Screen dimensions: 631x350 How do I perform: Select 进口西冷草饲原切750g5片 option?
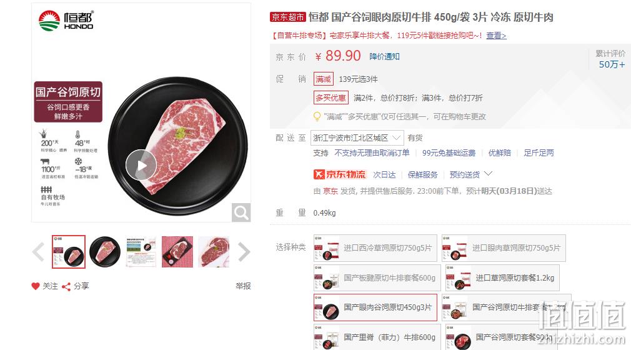[375, 248]
